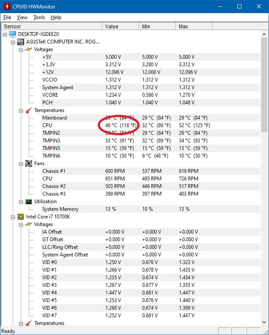Click the ASUSTeK motherboard icon

tap(21, 42)
